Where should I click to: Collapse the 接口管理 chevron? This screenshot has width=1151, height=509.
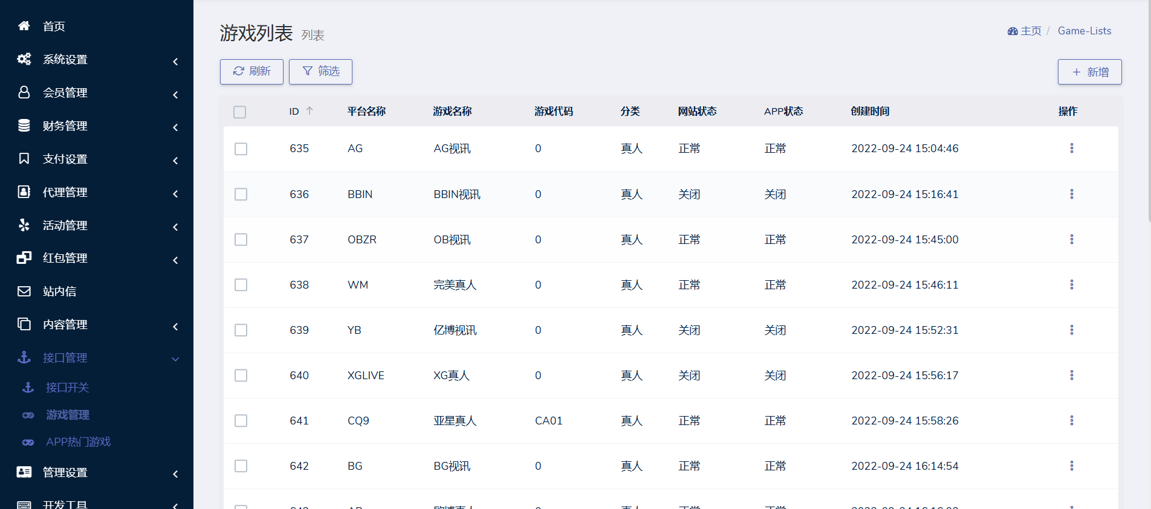click(175, 359)
